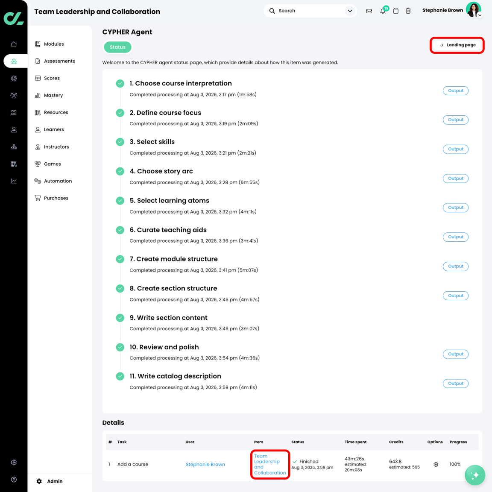Image resolution: width=492 pixels, height=492 pixels.
Task: Open Assessments in course sidebar
Action: point(55,61)
